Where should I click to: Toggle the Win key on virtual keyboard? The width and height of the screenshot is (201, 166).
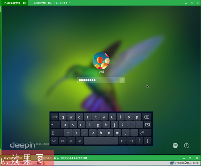click(63, 141)
